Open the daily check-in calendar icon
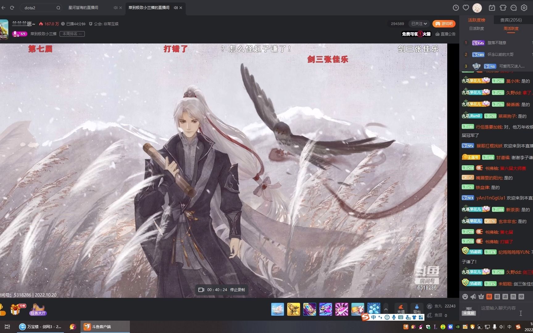This screenshot has width=533, height=333. pos(492,8)
